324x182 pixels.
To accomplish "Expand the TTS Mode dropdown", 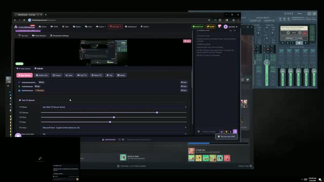I will tap(113, 107).
